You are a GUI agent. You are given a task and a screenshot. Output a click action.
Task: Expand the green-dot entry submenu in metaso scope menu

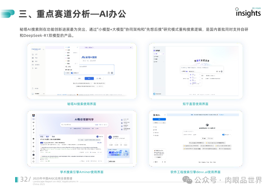[72, 63]
